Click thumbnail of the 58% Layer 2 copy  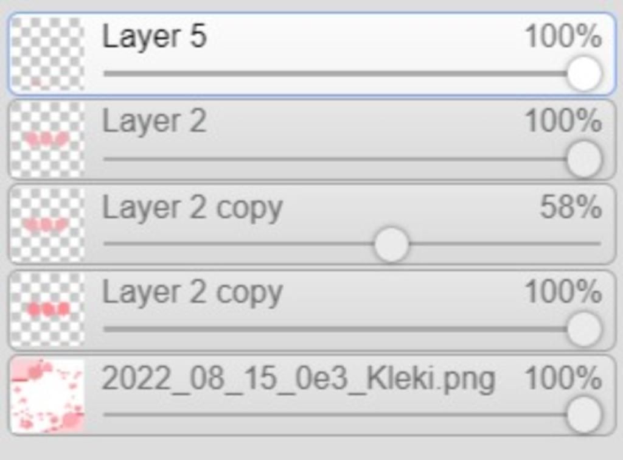point(47,225)
